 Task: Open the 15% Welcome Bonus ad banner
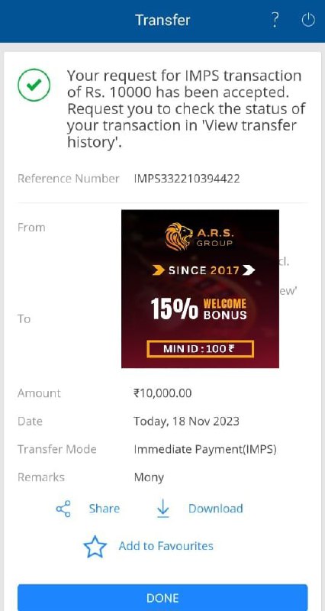[200, 289]
